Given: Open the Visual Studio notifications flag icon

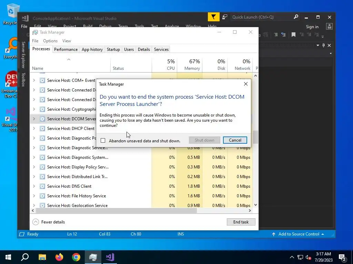Looking at the screenshot, I should pos(213,17).
